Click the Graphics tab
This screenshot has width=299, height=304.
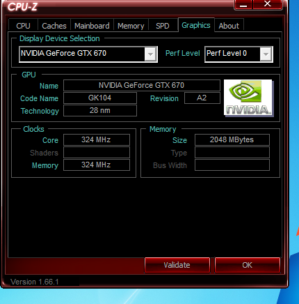click(196, 25)
